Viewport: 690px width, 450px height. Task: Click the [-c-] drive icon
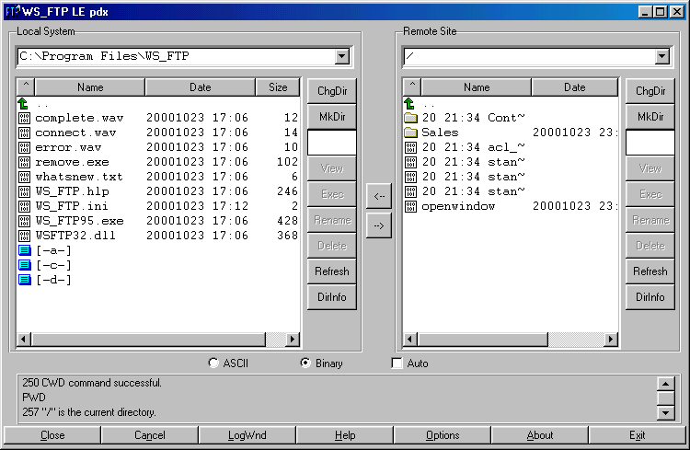[24, 265]
